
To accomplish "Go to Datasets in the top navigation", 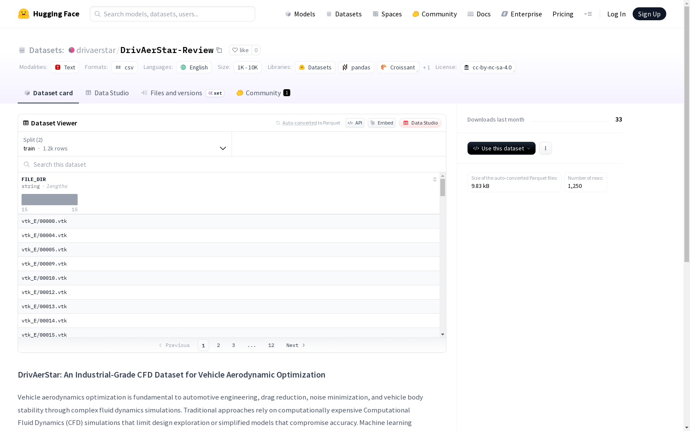I will (x=344, y=14).
